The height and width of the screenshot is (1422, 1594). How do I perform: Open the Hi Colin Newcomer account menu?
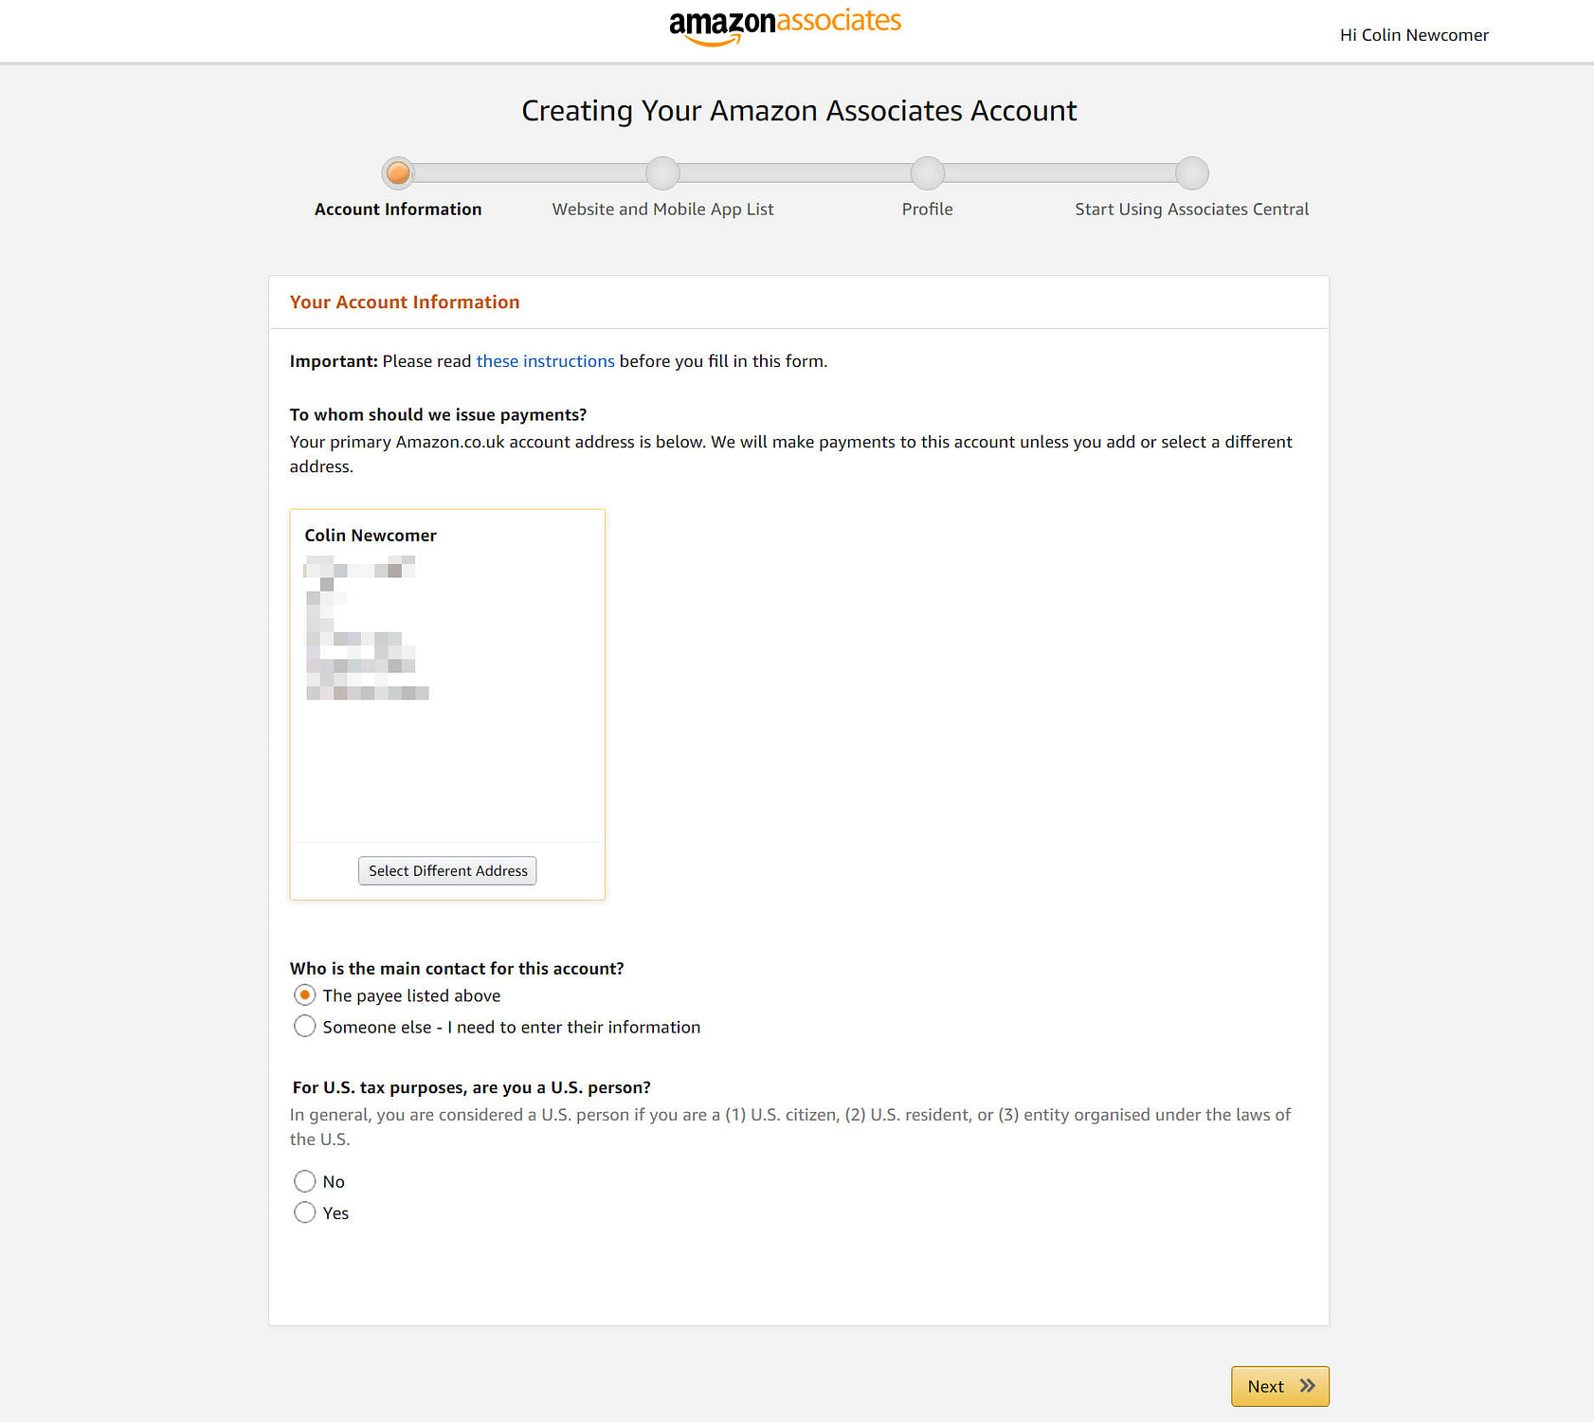click(x=1413, y=35)
